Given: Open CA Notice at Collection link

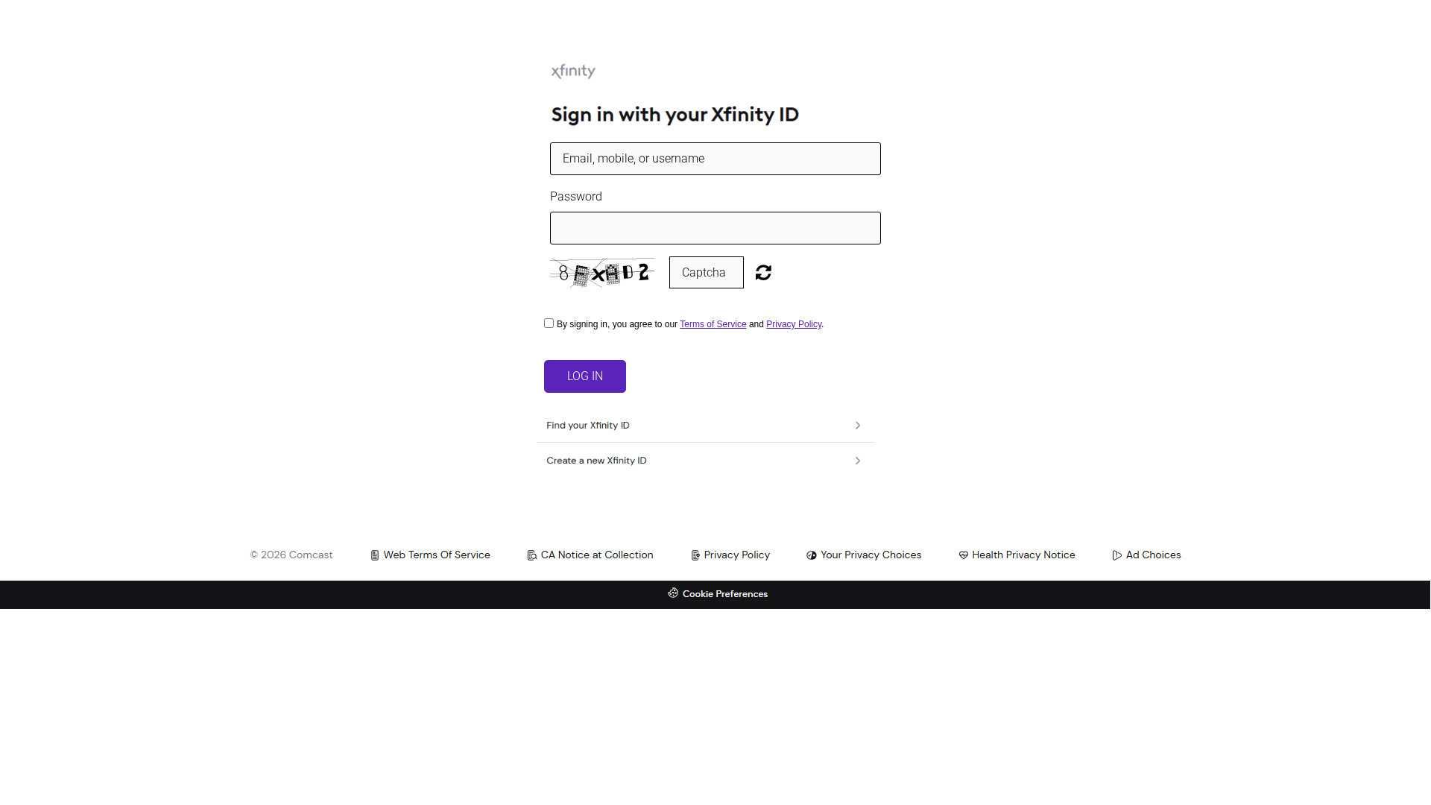Looking at the screenshot, I should pyautogui.click(x=597, y=555).
